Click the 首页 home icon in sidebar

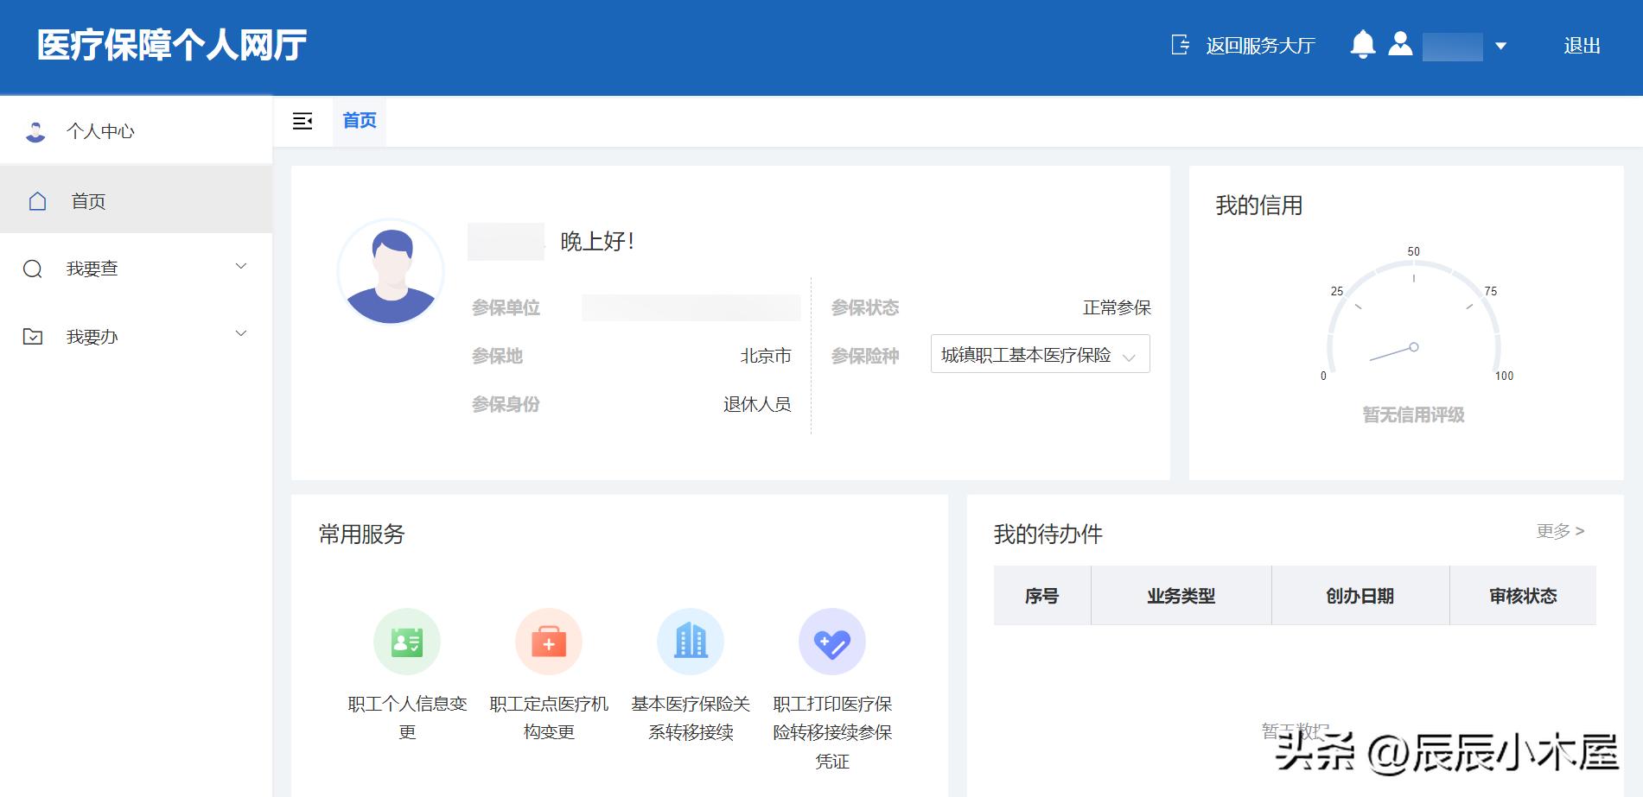click(36, 199)
